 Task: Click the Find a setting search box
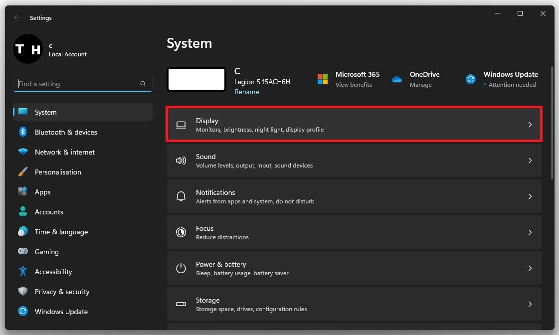77,84
